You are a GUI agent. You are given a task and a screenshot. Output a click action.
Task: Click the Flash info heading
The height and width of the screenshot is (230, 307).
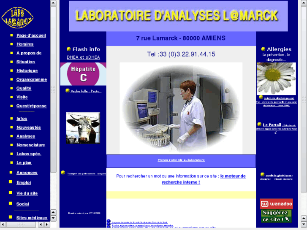click(86, 49)
